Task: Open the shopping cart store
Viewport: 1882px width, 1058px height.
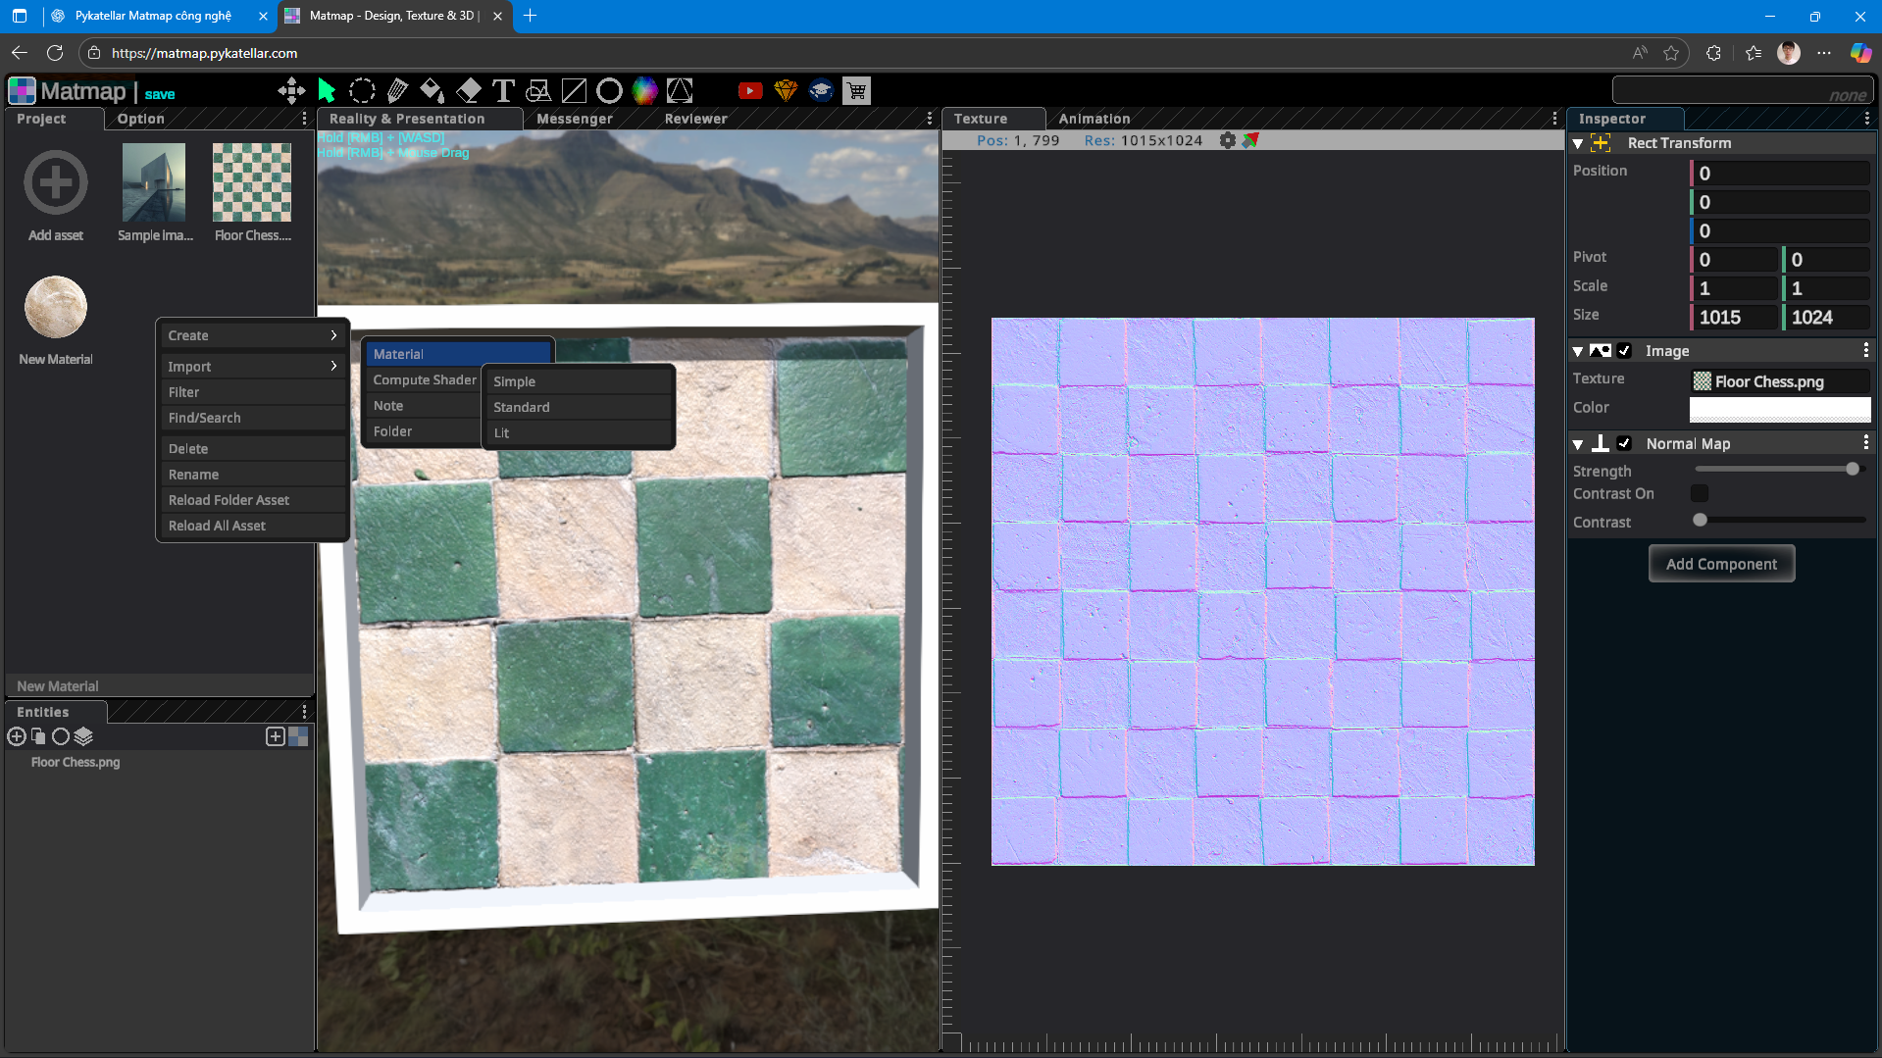Action: click(x=856, y=91)
